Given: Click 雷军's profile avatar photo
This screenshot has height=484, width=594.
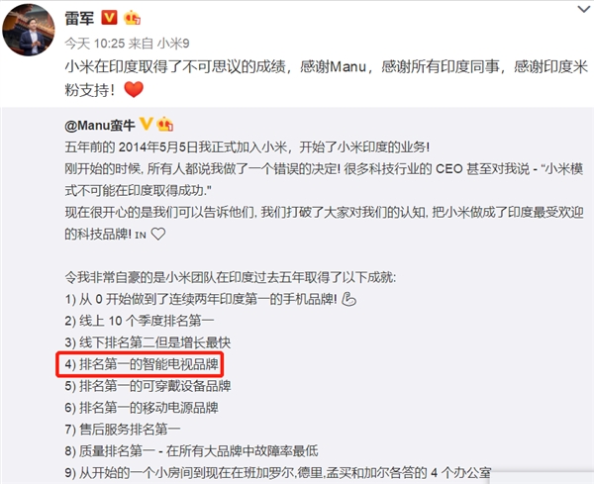Looking at the screenshot, I should (x=29, y=30).
